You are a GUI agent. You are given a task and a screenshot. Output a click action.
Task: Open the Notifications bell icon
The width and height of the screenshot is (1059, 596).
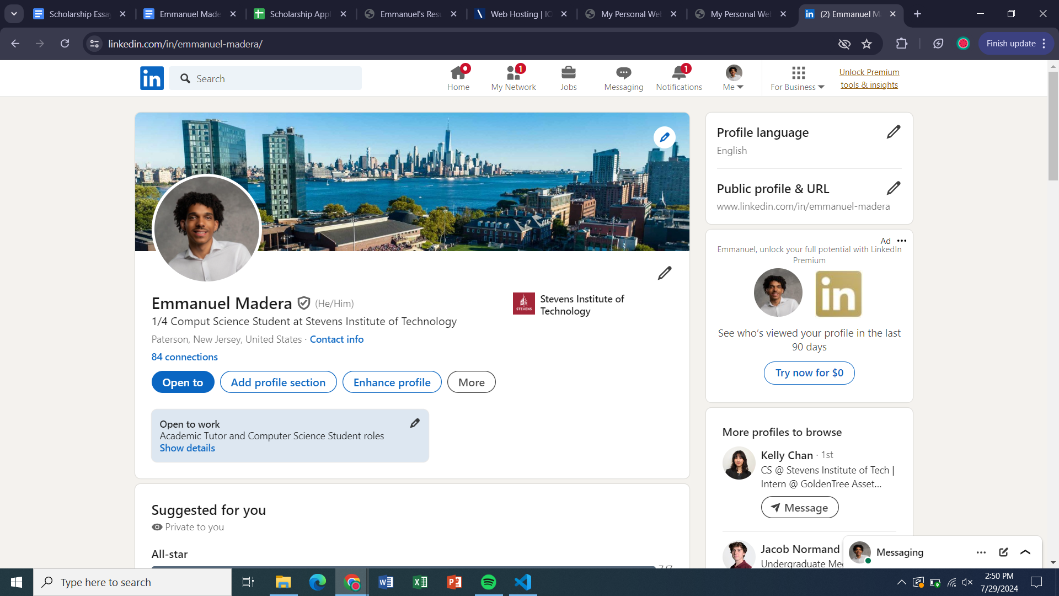679,78
